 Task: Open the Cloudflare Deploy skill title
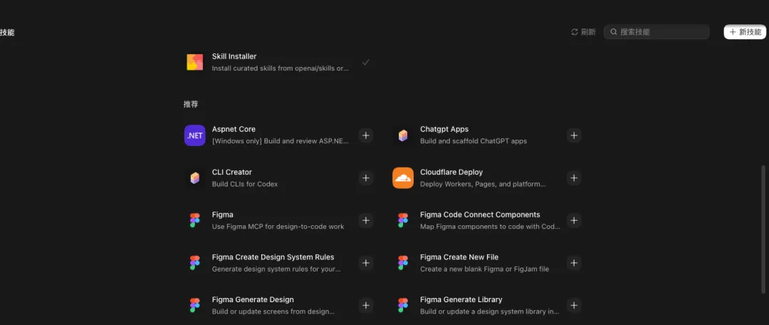point(451,172)
